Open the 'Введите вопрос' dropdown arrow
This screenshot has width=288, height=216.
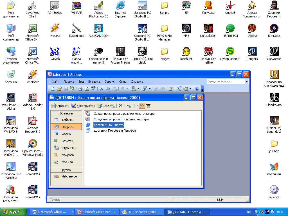click(x=247, y=82)
